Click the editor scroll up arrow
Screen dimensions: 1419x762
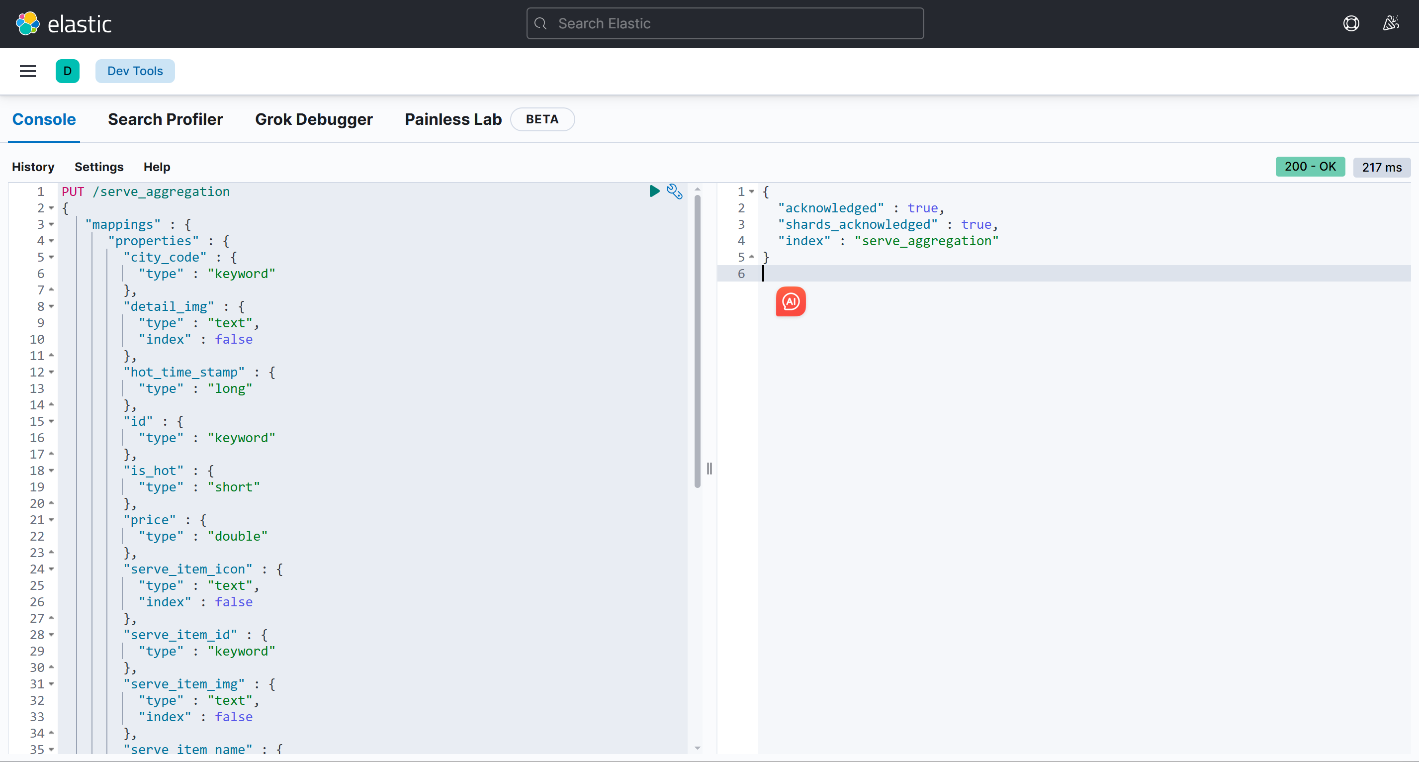click(x=698, y=189)
